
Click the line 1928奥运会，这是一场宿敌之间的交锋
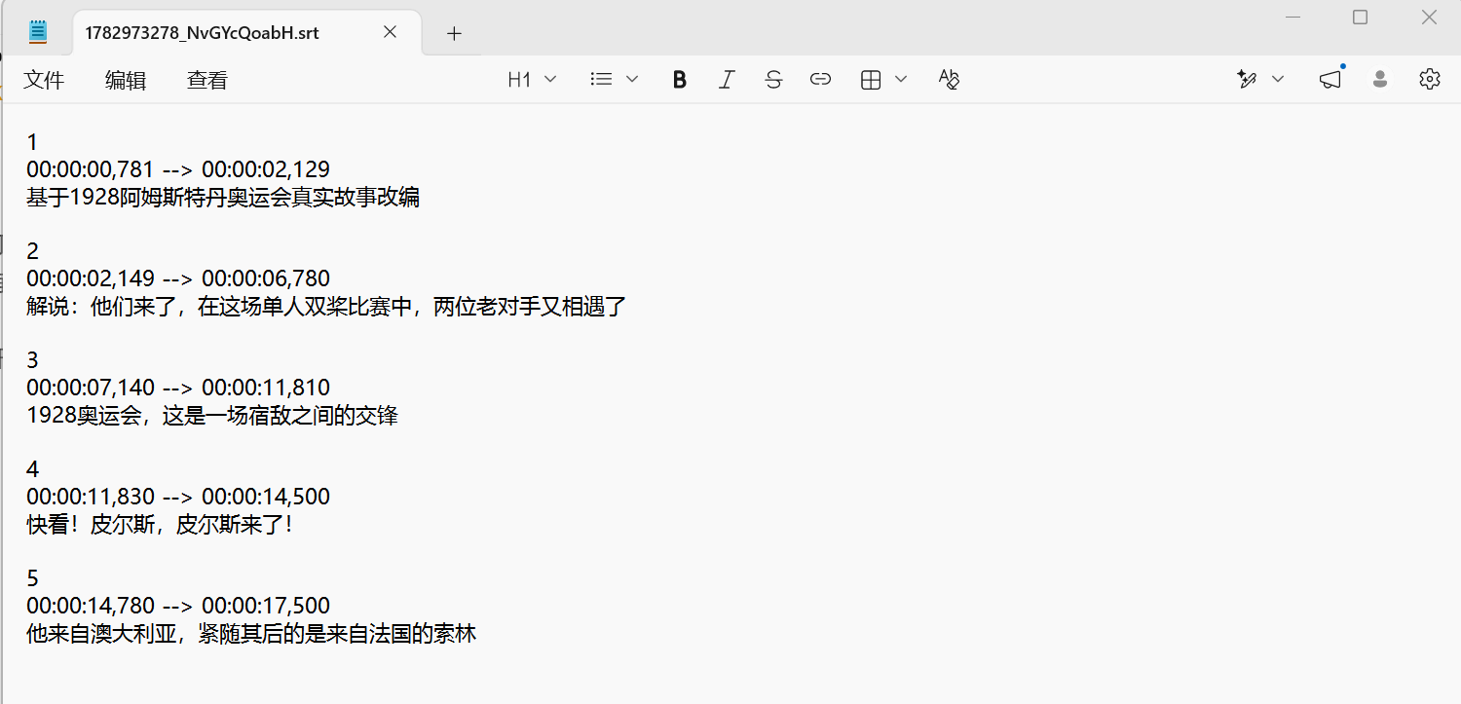pos(212,416)
